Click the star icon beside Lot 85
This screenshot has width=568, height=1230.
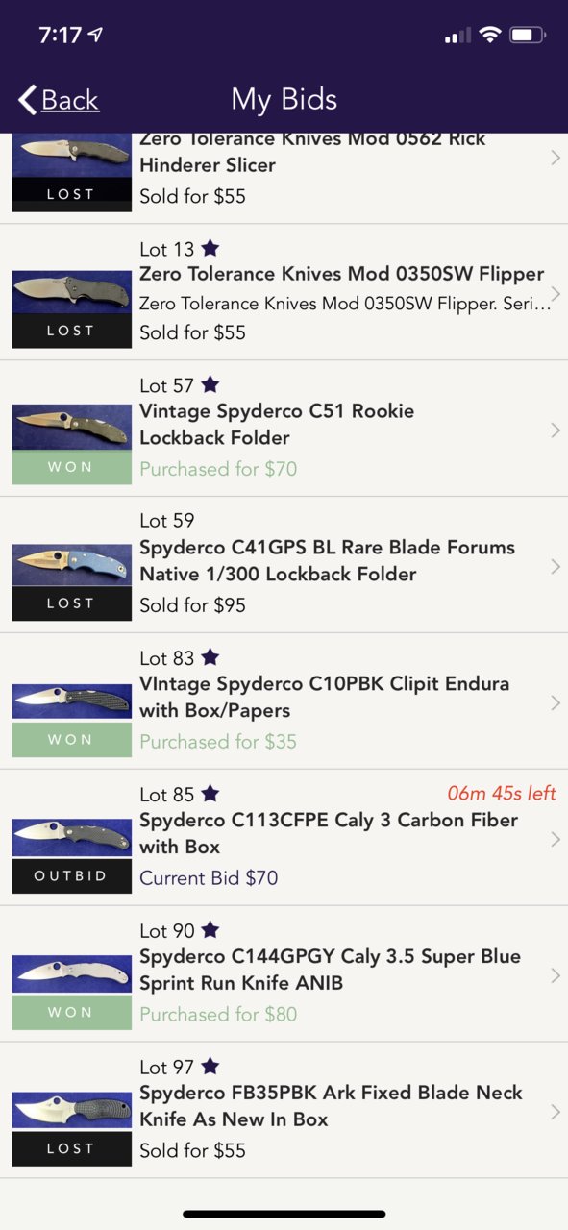210,795
